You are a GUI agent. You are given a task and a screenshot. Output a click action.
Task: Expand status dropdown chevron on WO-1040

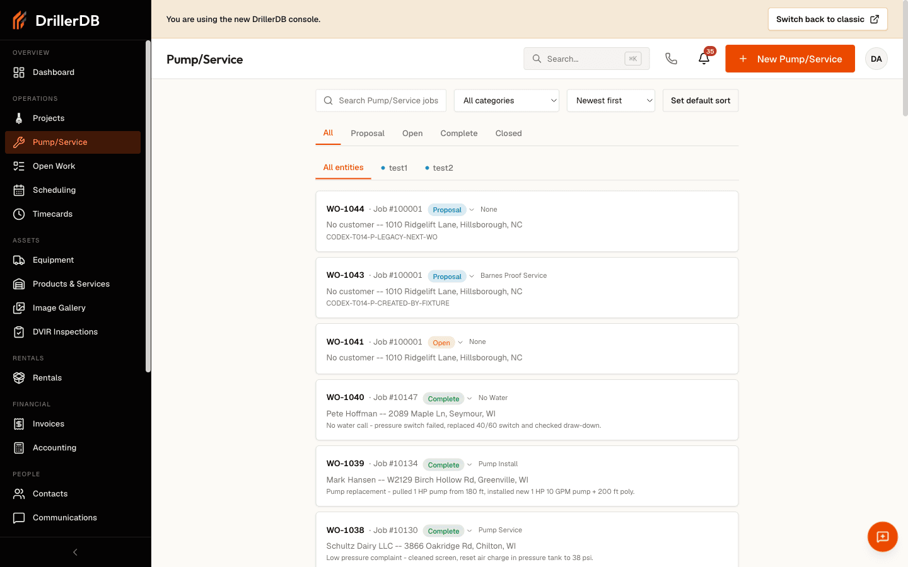(x=470, y=398)
